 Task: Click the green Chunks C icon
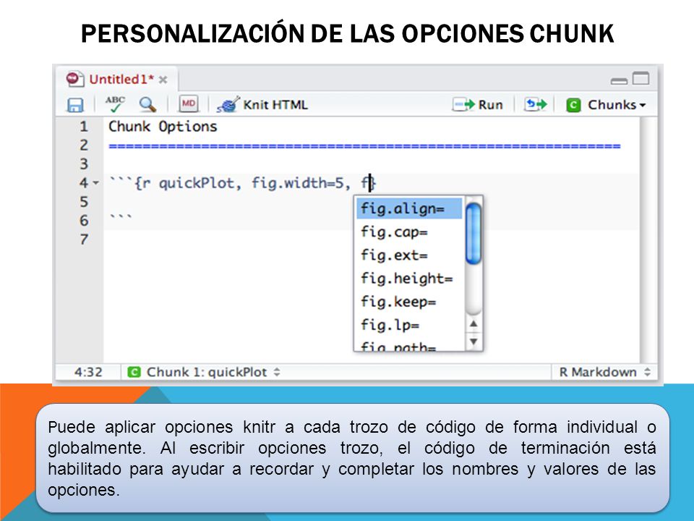[573, 105]
